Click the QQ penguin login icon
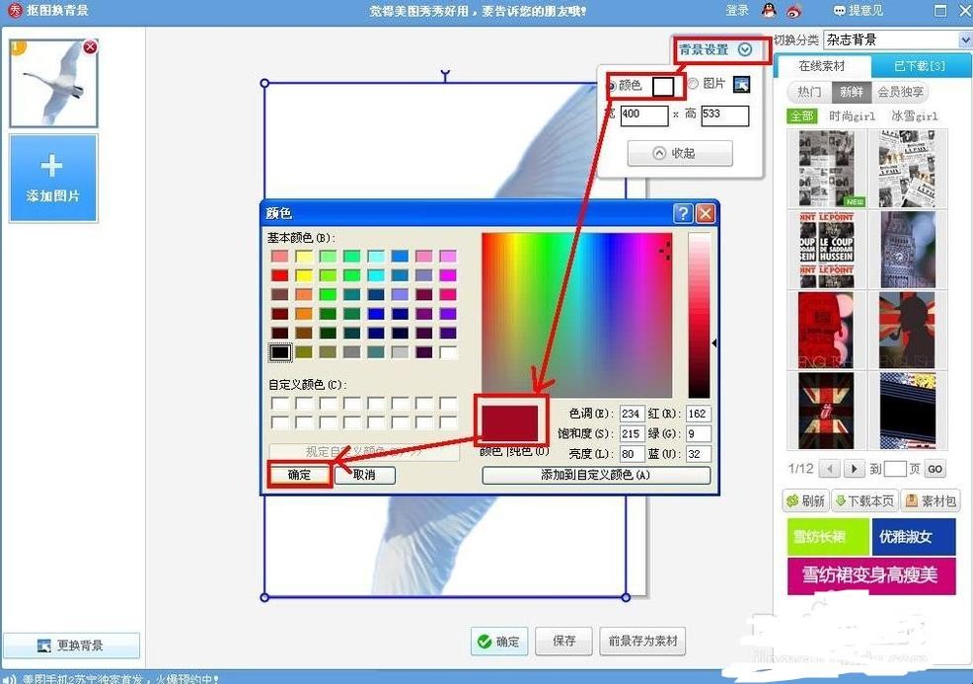The image size is (973, 684). click(x=769, y=10)
